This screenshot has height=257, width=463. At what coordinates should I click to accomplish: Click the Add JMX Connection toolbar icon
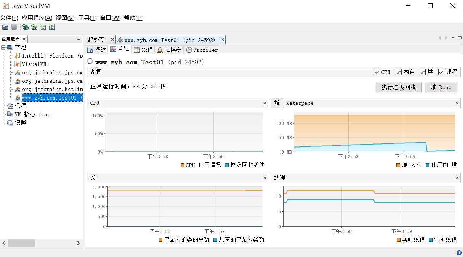tap(34, 27)
